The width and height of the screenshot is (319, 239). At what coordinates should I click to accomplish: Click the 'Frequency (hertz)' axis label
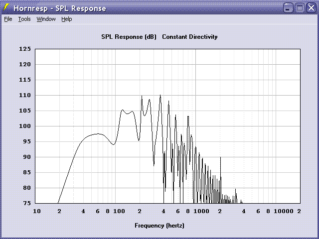[159, 226]
